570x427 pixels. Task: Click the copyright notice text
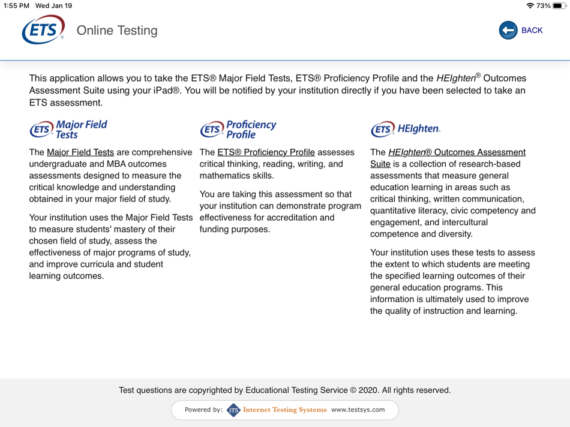coord(284,390)
